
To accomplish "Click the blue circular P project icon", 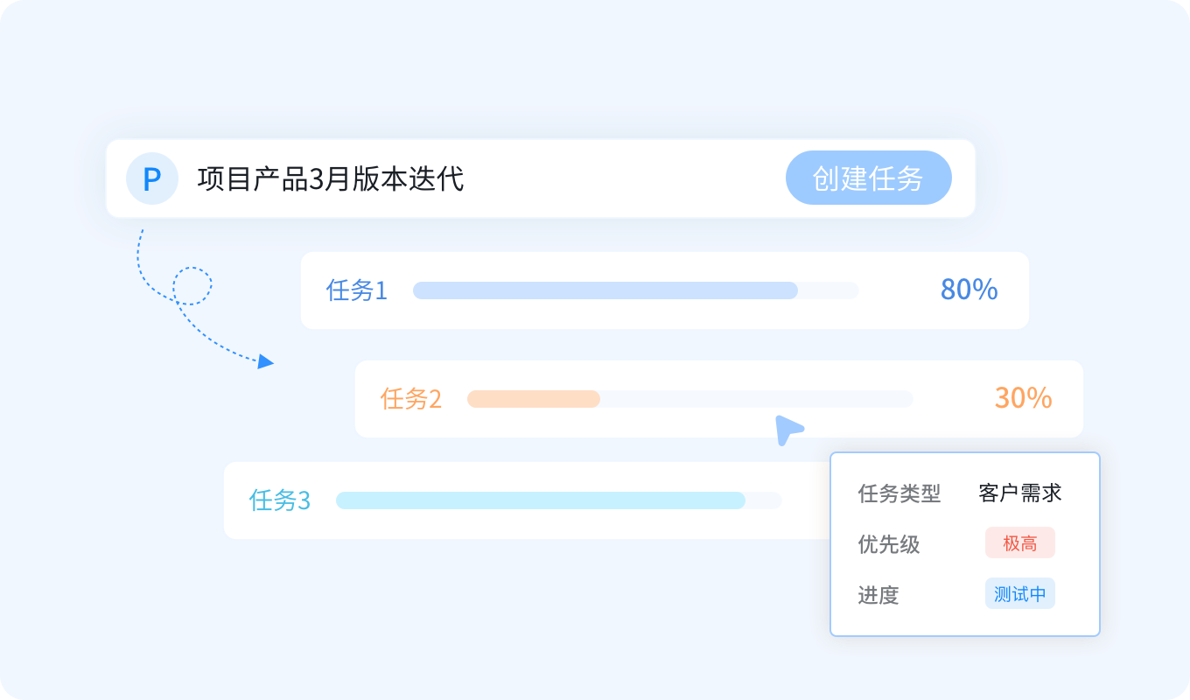I will pyautogui.click(x=151, y=179).
